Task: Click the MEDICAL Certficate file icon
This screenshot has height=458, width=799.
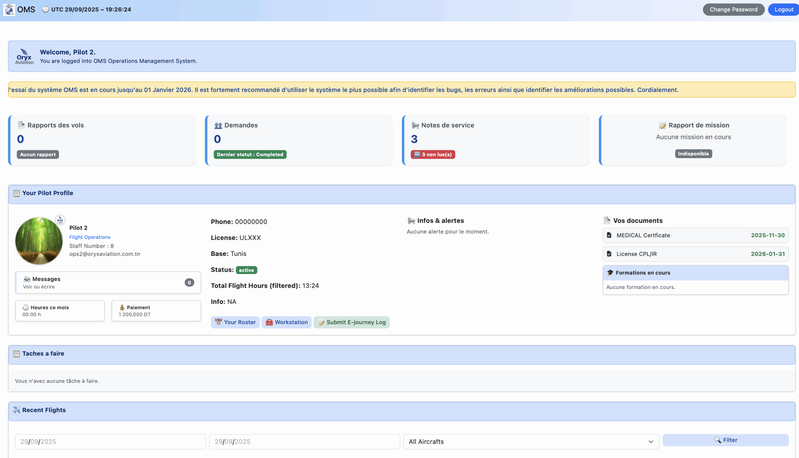Action: [609, 235]
